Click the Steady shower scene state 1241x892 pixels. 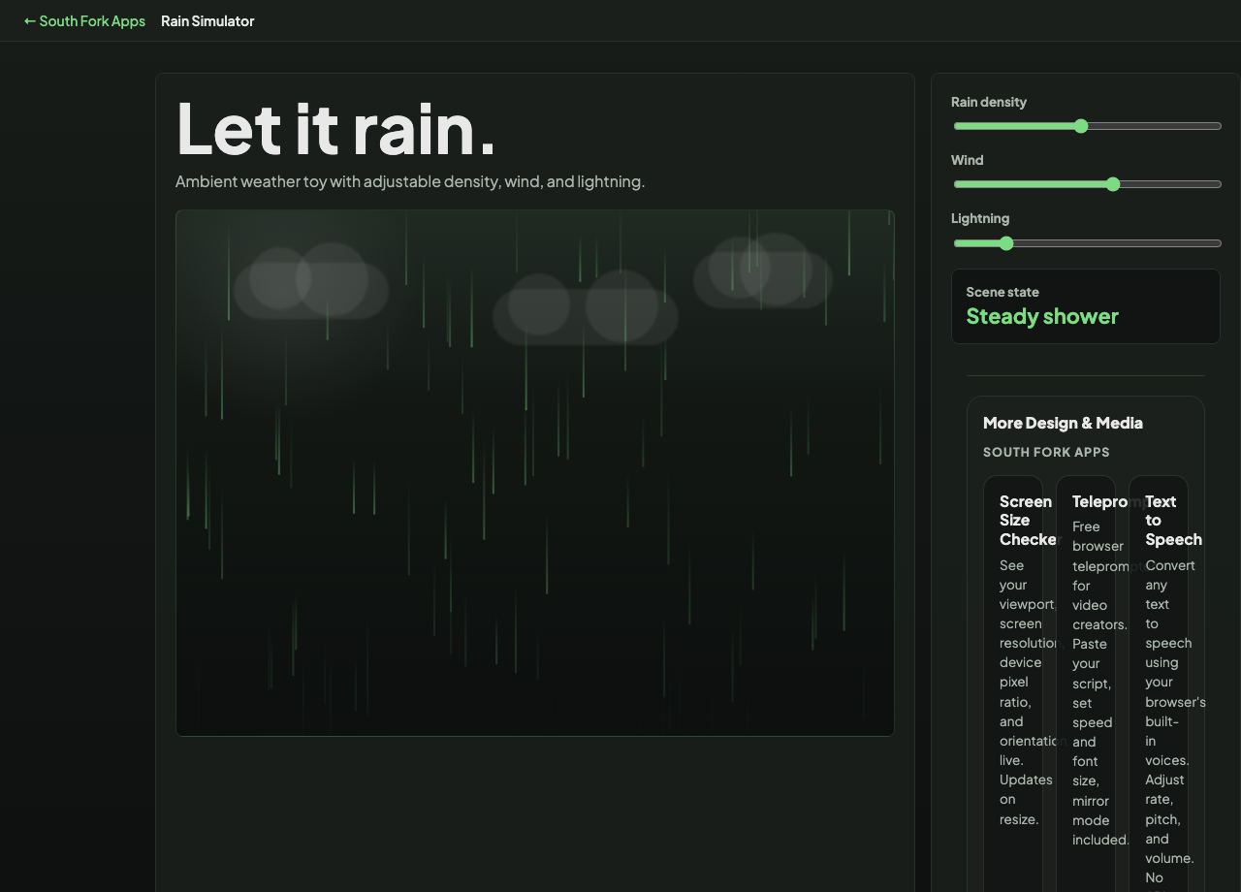pos(1042,316)
